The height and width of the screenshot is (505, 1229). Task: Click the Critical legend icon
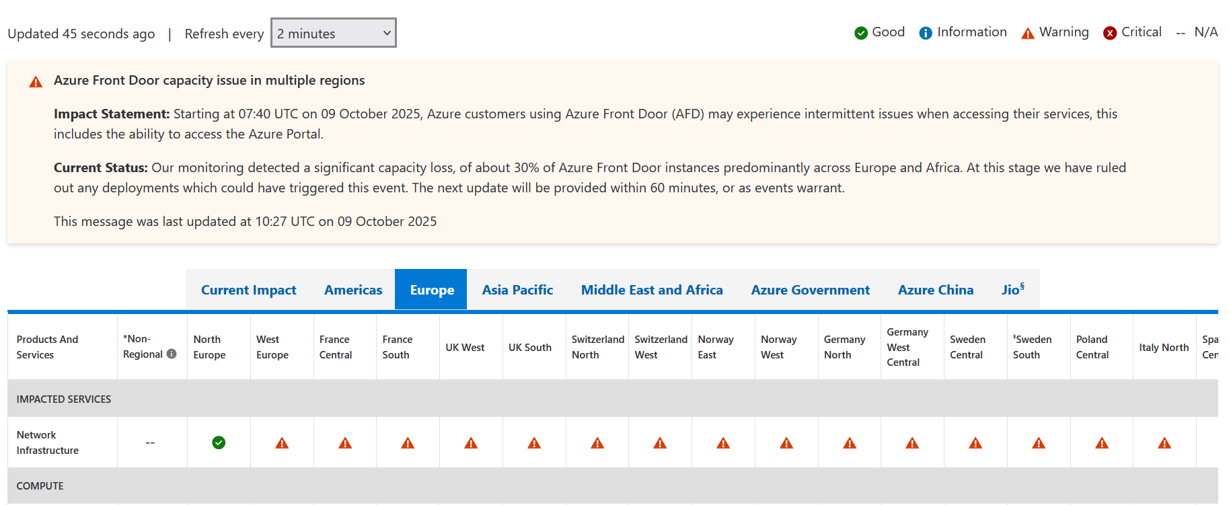1110,33
